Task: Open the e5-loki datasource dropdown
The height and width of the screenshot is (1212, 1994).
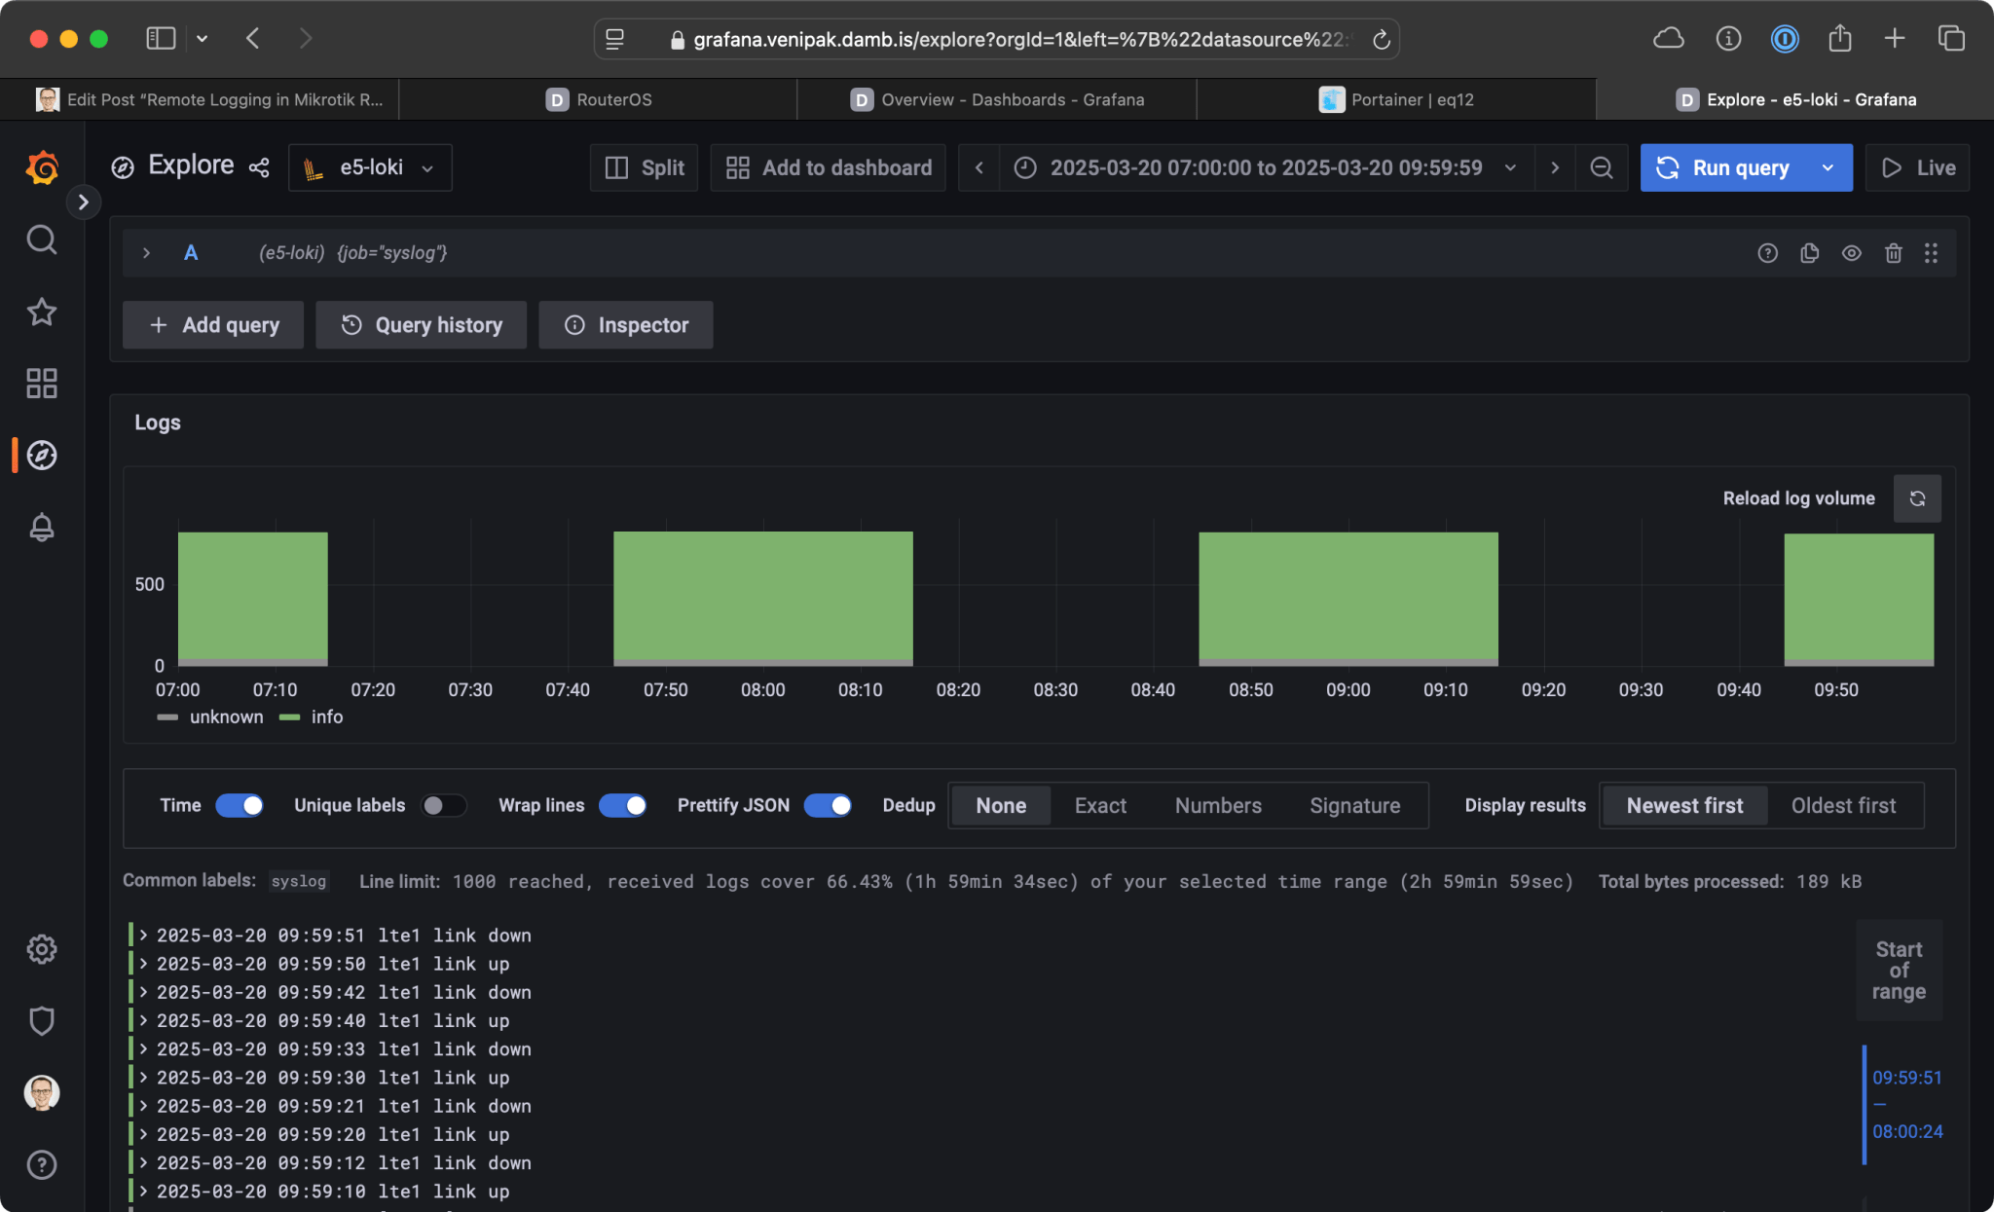Action: coord(369,166)
